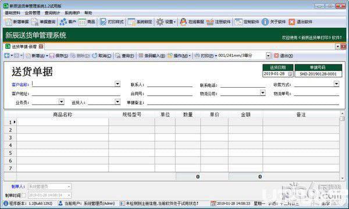Click the 单据号码 SHD-20190128-0001 field
The height and width of the screenshot is (209, 349).
pos(318,74)
